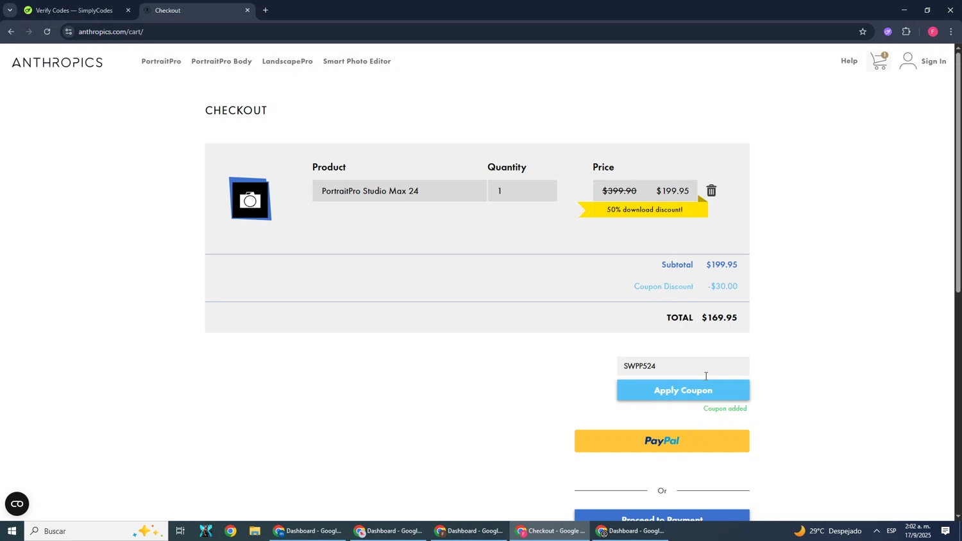Image resolution: width=962 pixels, height=541 pixels.
Task: Show hidden system tray icons
Action: [877, 531]
